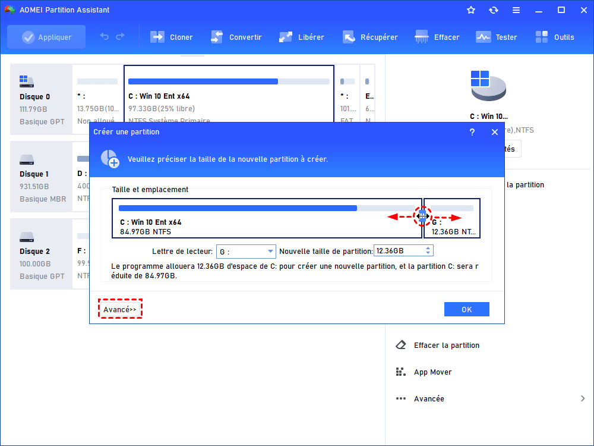Click the Outils grid icon

pyautogui.click(x=542, y=37)
